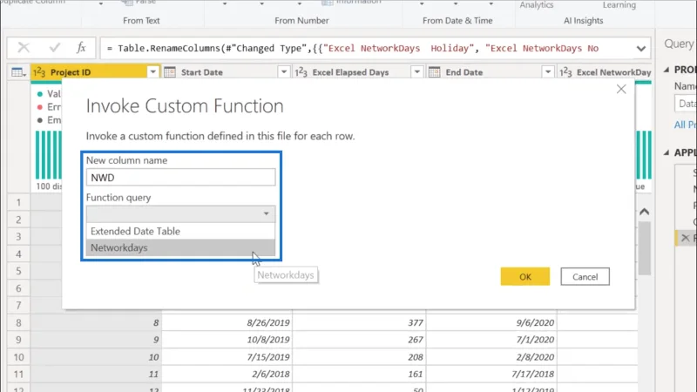The image size is (697, 392).
Task: Click the formula bar checkmark confirm icon
Action: [x=55, y=48]
